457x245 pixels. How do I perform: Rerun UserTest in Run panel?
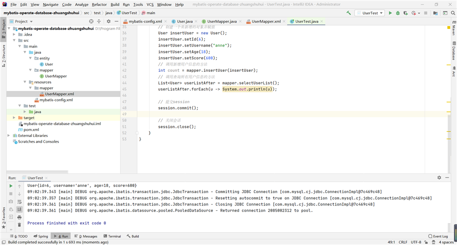(x=11, y=186)
